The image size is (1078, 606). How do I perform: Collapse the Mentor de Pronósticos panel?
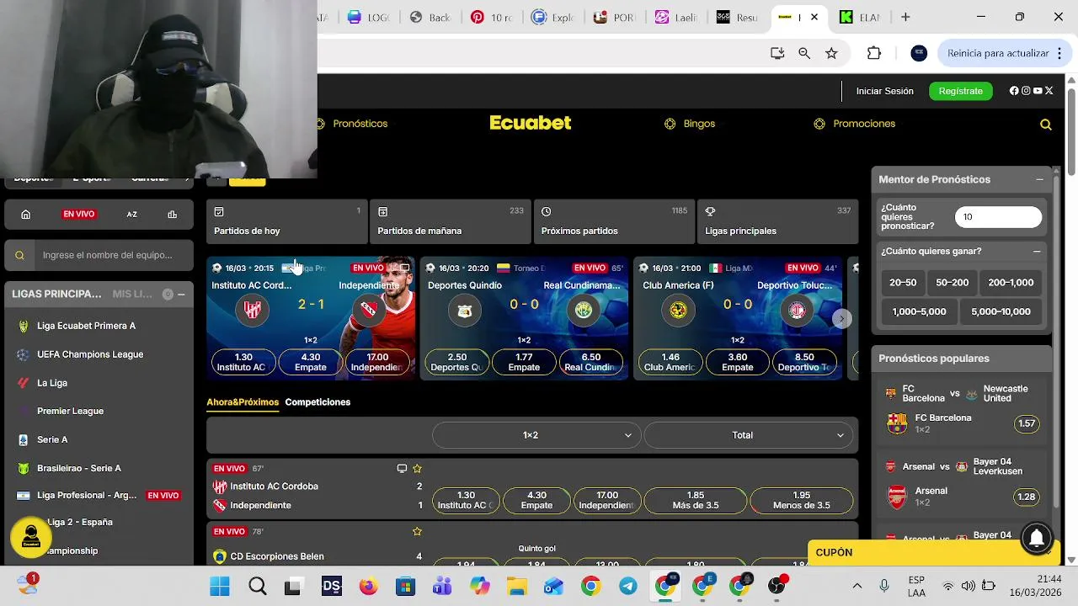(x=1039, y=179)
